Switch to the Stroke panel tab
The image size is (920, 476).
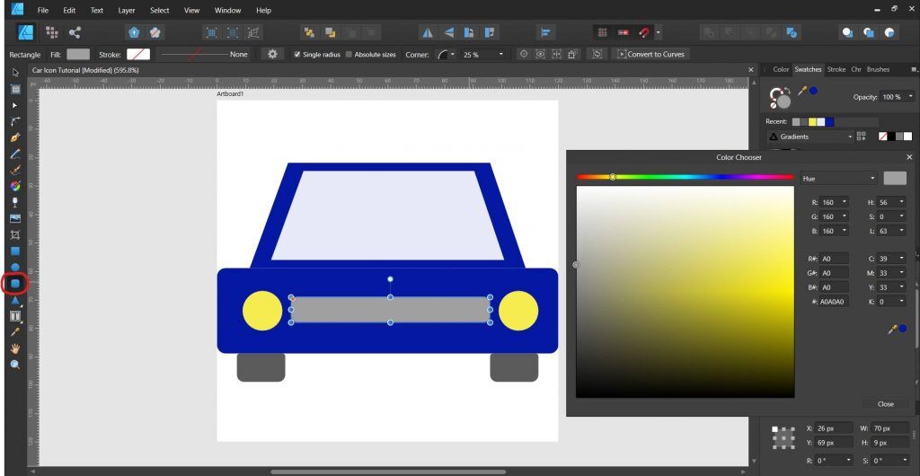(x=836, y=69)
